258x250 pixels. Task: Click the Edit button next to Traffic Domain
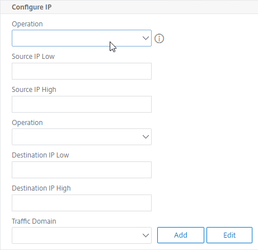[229, 235]
